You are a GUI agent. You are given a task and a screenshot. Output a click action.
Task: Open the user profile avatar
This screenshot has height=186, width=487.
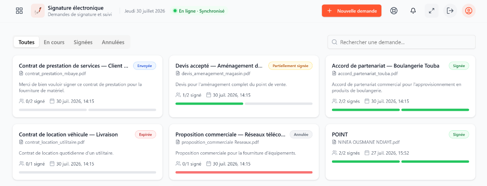point(468,11)
